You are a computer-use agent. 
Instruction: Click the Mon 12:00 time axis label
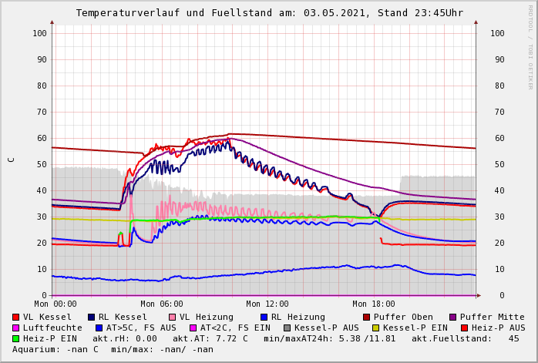[x=267, y=304]
